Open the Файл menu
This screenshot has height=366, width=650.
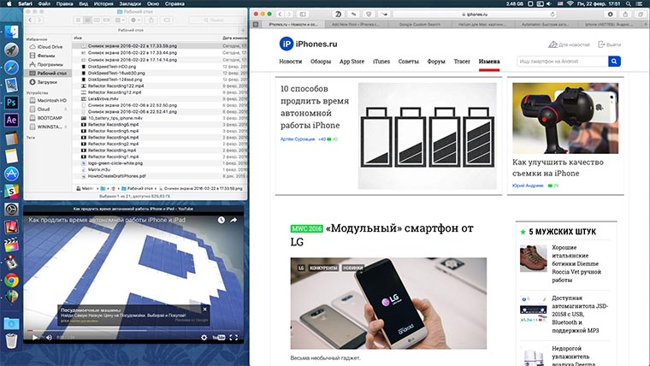point(44,3)
